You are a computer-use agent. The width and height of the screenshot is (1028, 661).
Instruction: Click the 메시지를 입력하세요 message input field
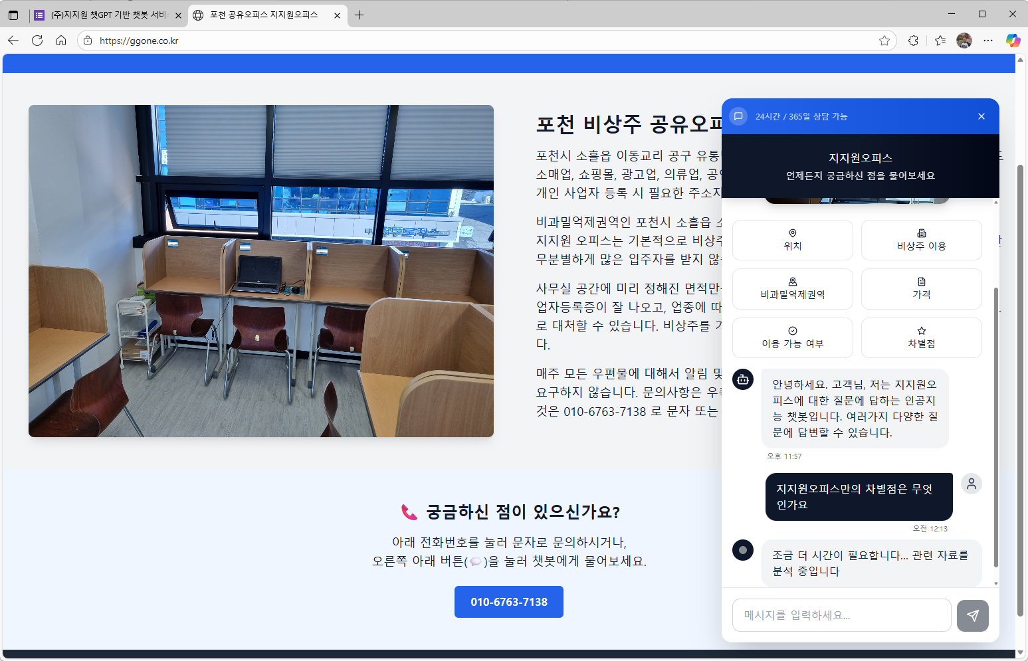(842, 615)
